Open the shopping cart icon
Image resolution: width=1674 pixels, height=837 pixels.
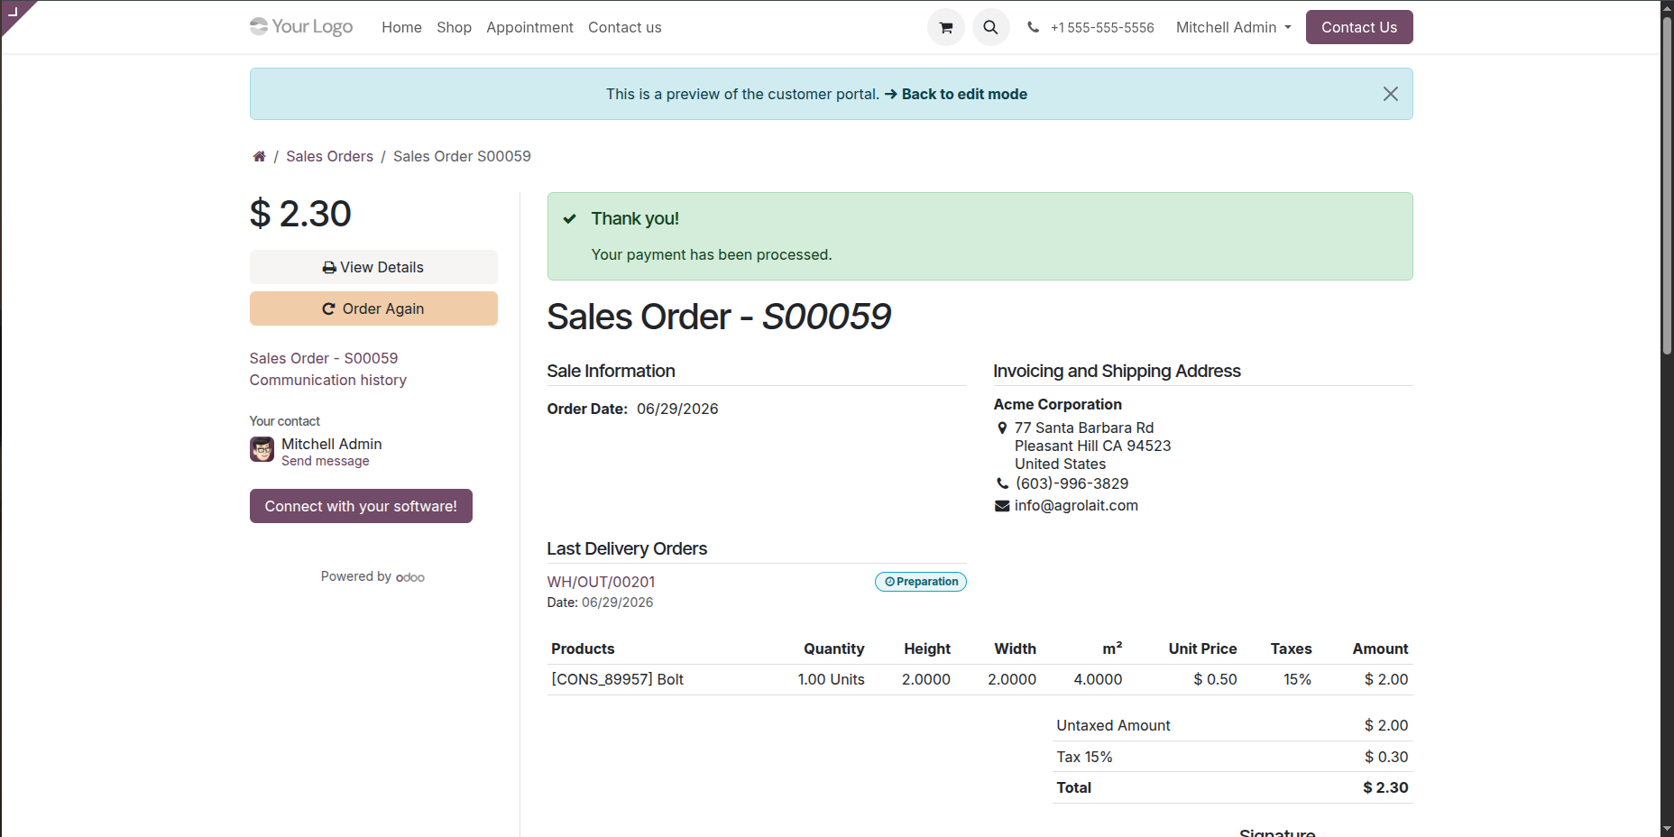945,27
